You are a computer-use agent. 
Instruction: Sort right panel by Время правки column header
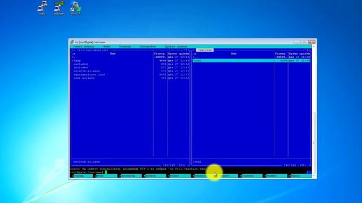click(299, 54)
